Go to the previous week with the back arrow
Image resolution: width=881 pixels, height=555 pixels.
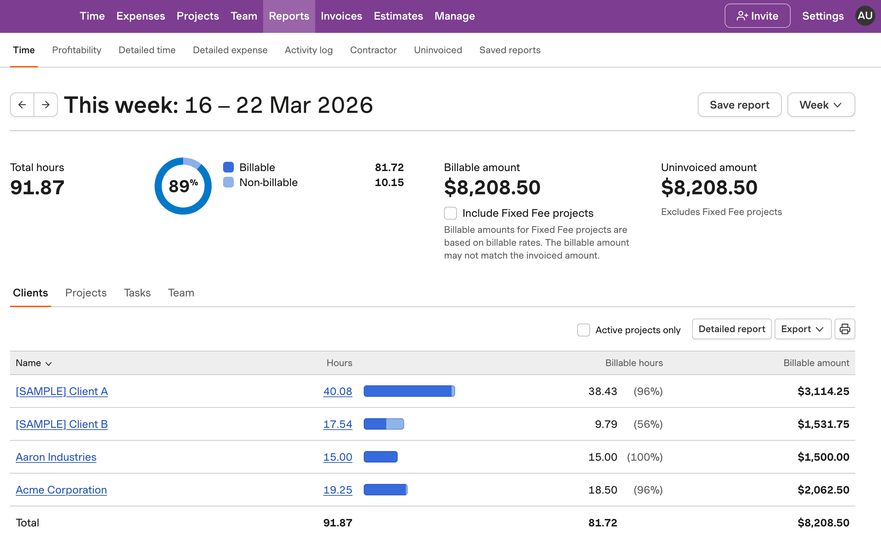pos(22,105)
